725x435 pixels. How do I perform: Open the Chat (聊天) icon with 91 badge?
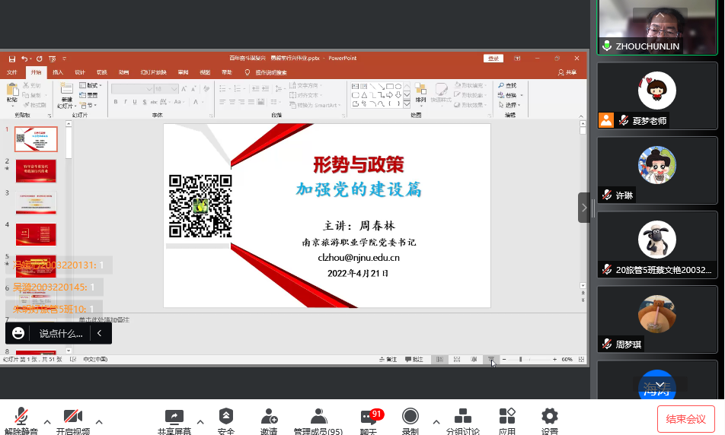369,416
